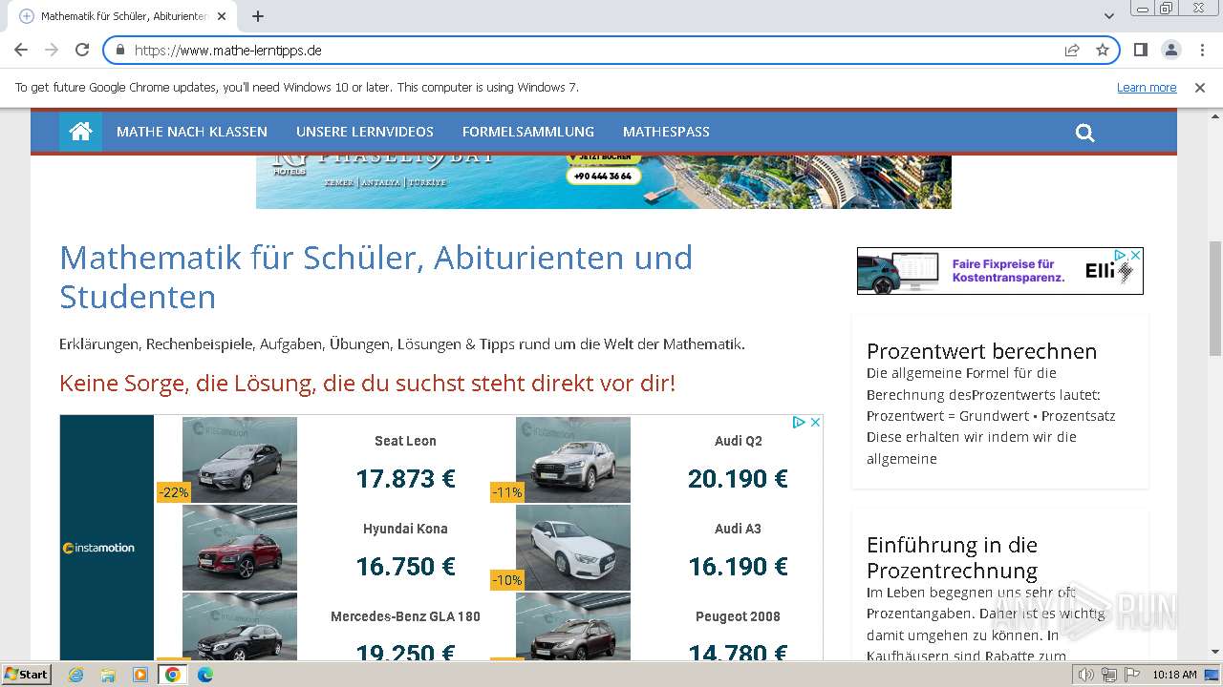
Task: Open Windows Explorer from taskbar
Action: (108, 675)
